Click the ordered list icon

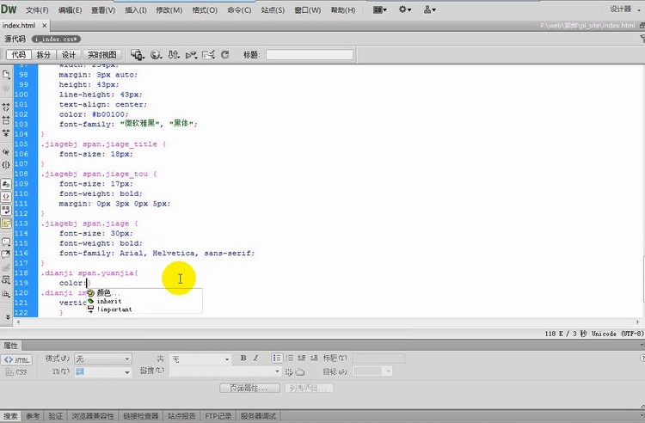(x=289, y=358)
